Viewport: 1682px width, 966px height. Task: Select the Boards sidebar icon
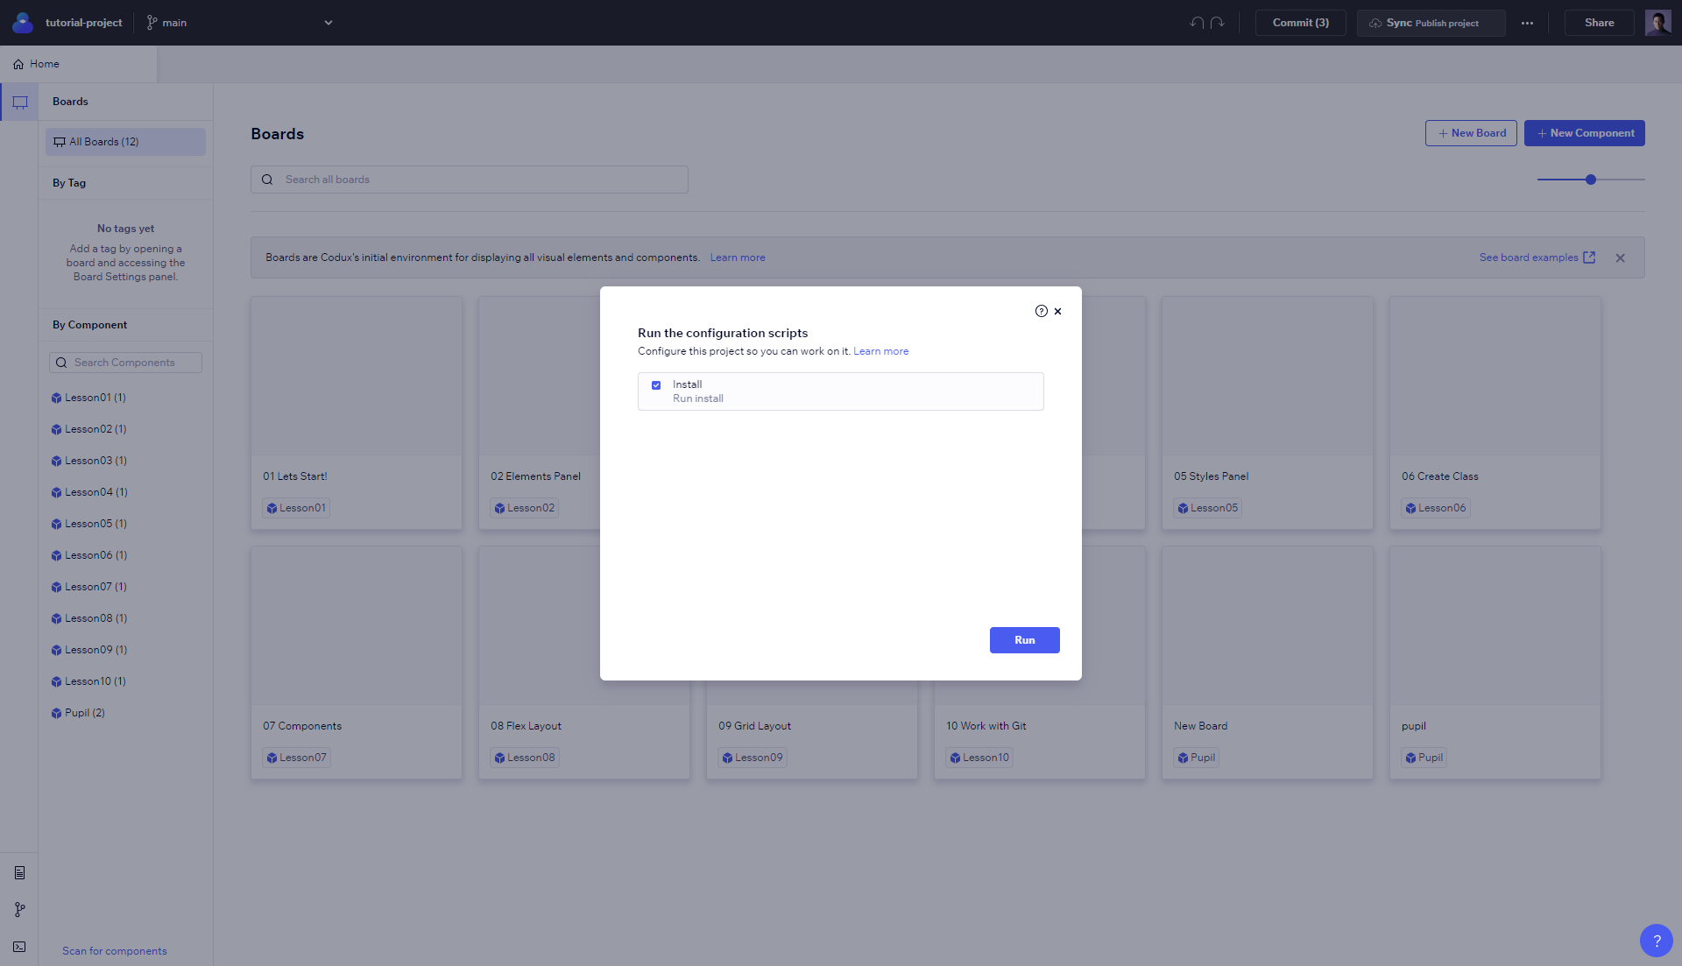coord(19,102)
